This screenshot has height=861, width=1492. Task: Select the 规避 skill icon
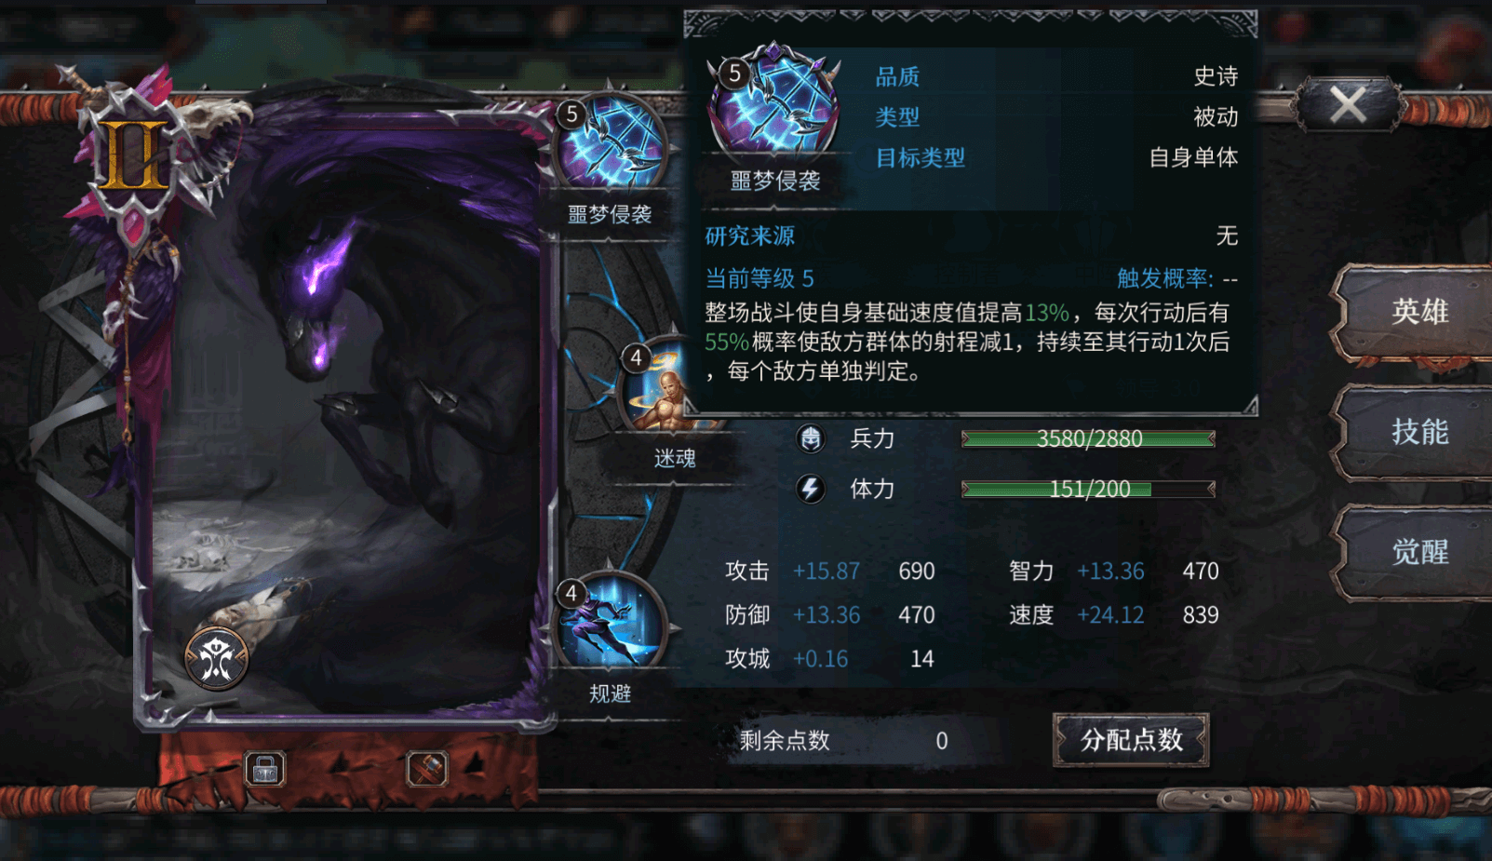(x=612, y=623)
